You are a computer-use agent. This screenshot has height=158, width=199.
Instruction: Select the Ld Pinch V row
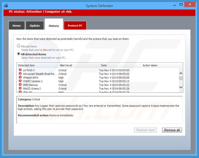point(98,70)
